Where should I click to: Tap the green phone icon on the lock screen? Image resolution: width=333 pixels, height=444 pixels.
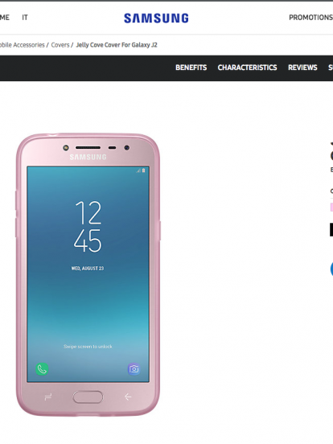[x=42, y=369]
